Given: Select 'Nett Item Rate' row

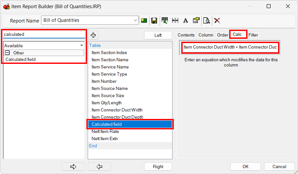Looking at the screenshot, I should pos(130,131).
